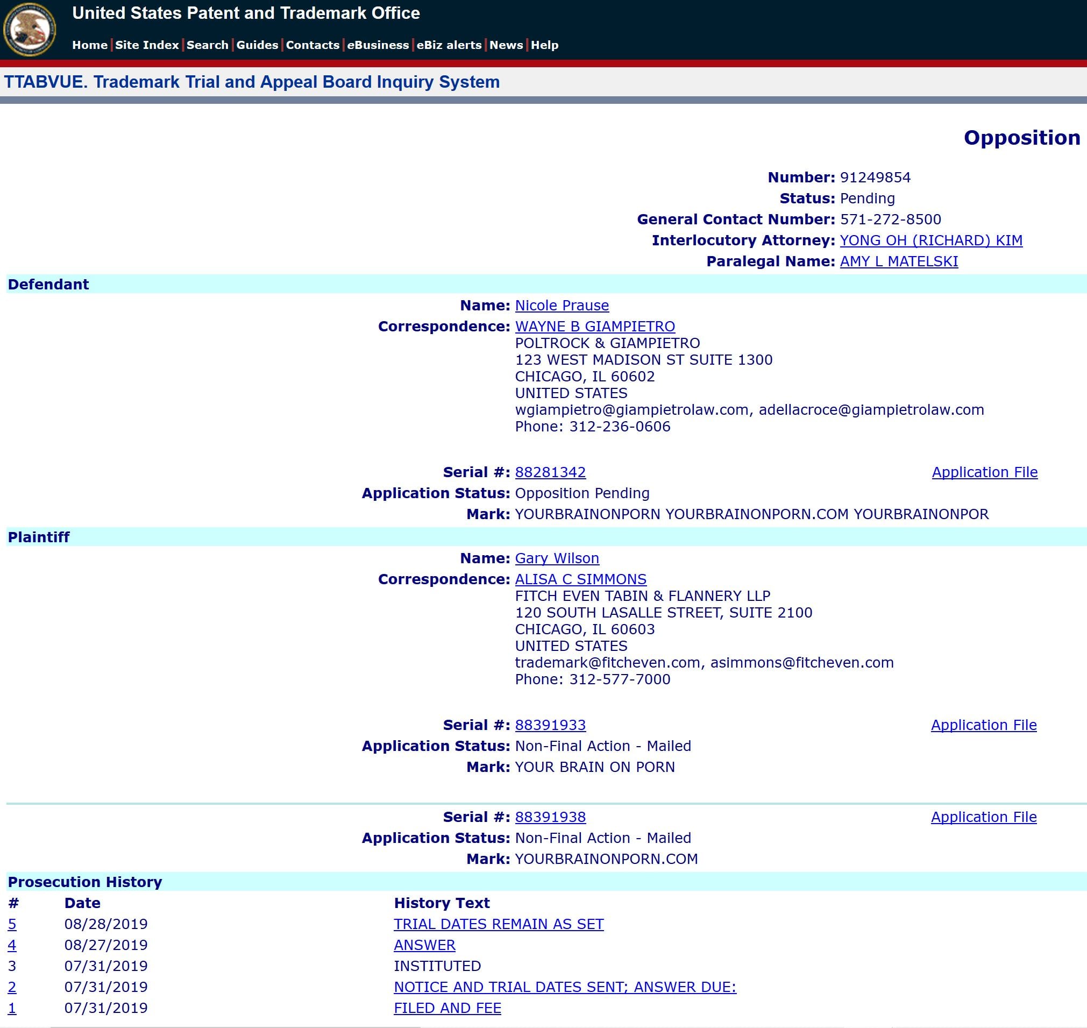The width and height of the screenshot is (1087, 1028).
Task: Click the Help menu link
Action: [x=544, y=45]
